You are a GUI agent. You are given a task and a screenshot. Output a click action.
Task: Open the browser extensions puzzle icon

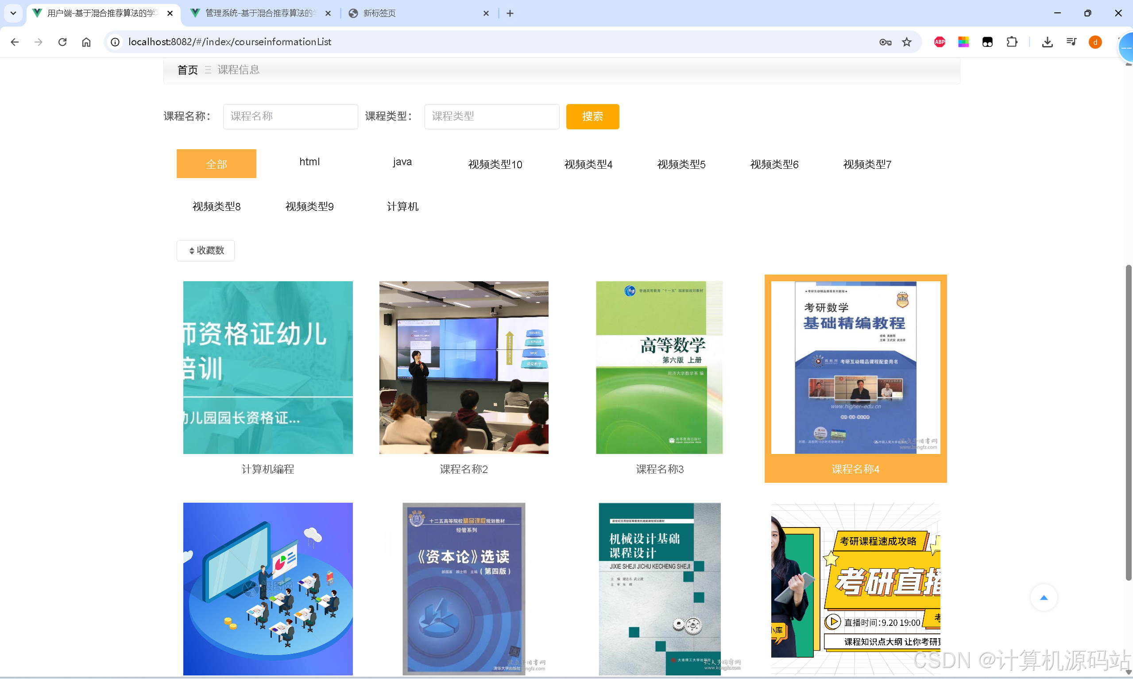click(1012, 42)
